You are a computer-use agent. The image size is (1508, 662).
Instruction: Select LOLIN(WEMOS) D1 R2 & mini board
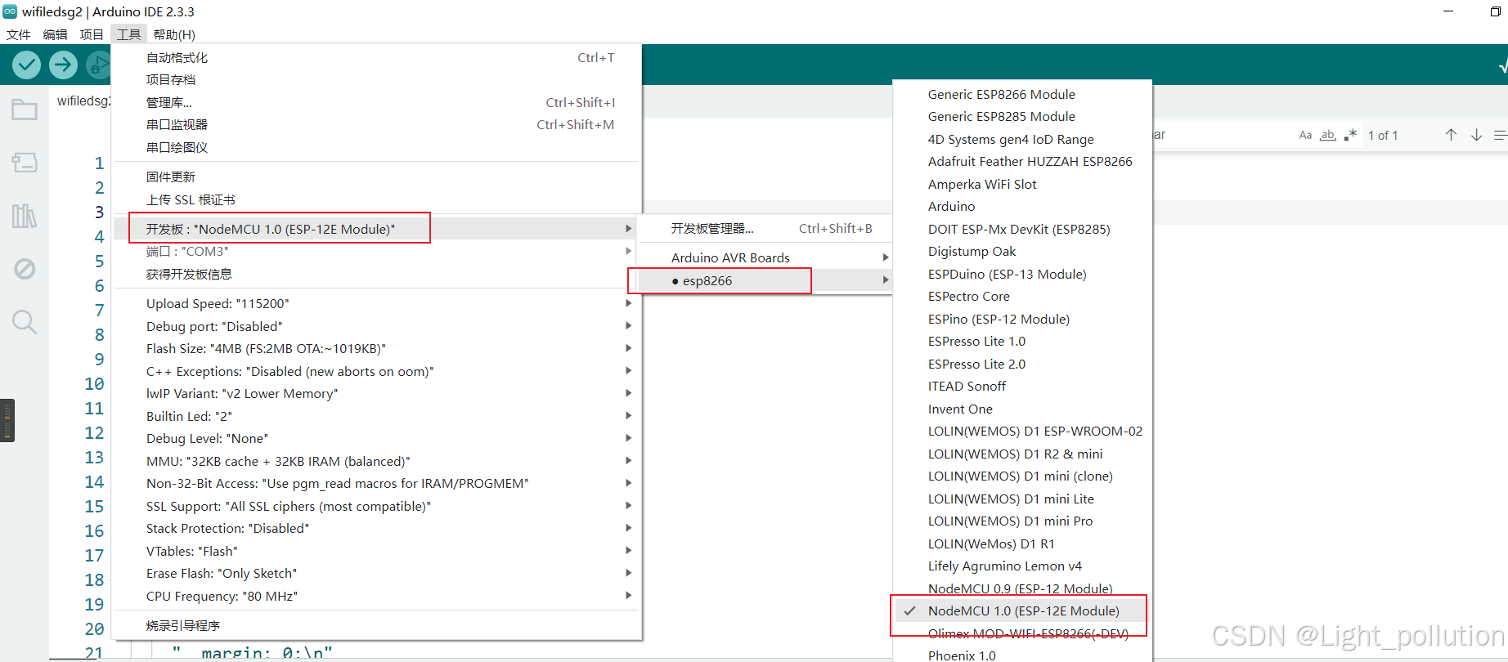pyautogui.click(x=1022, y=454)
